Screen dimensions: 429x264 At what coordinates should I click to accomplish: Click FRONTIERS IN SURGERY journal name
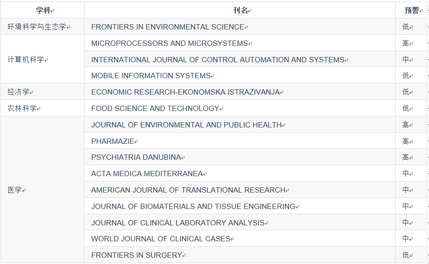pyautogui.click(x=137, y=255)
